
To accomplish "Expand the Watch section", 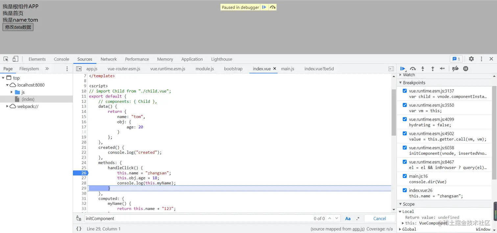I will pyautogui.click(x=400, y=75).
